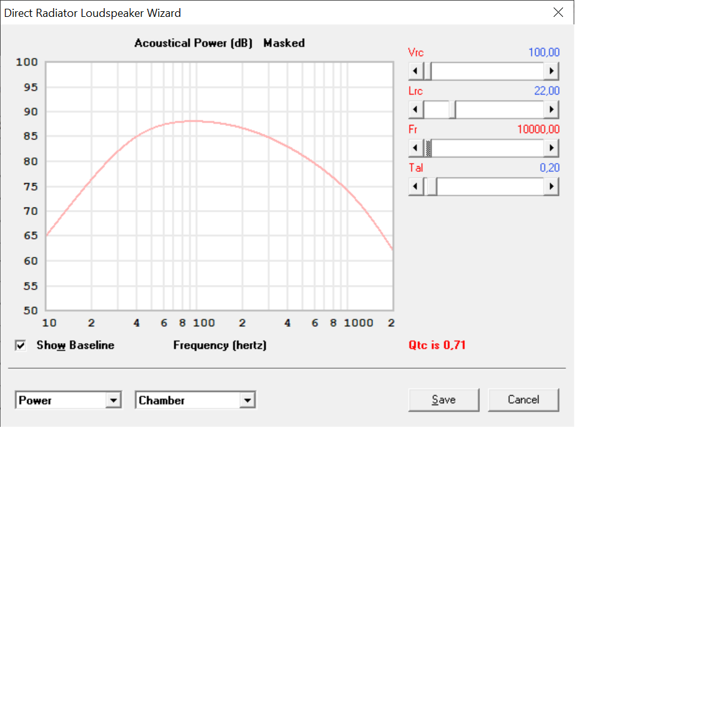This screenshot has width=713, height=720.
Task: Increase Lrc with right arrow
Action: tap(551, 110)
